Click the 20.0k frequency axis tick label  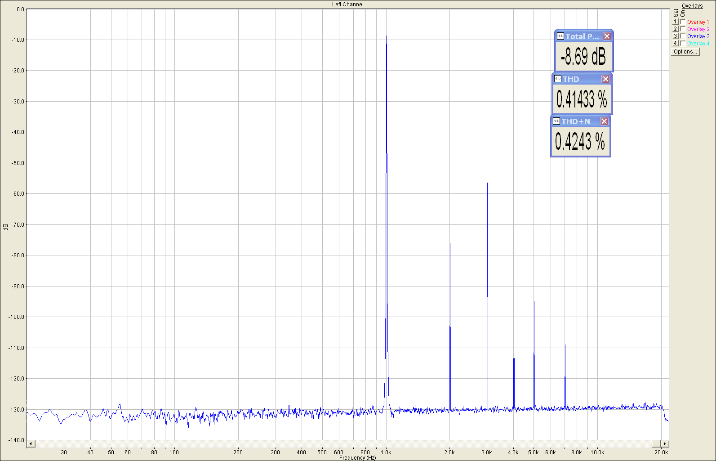tap(661, 452)
